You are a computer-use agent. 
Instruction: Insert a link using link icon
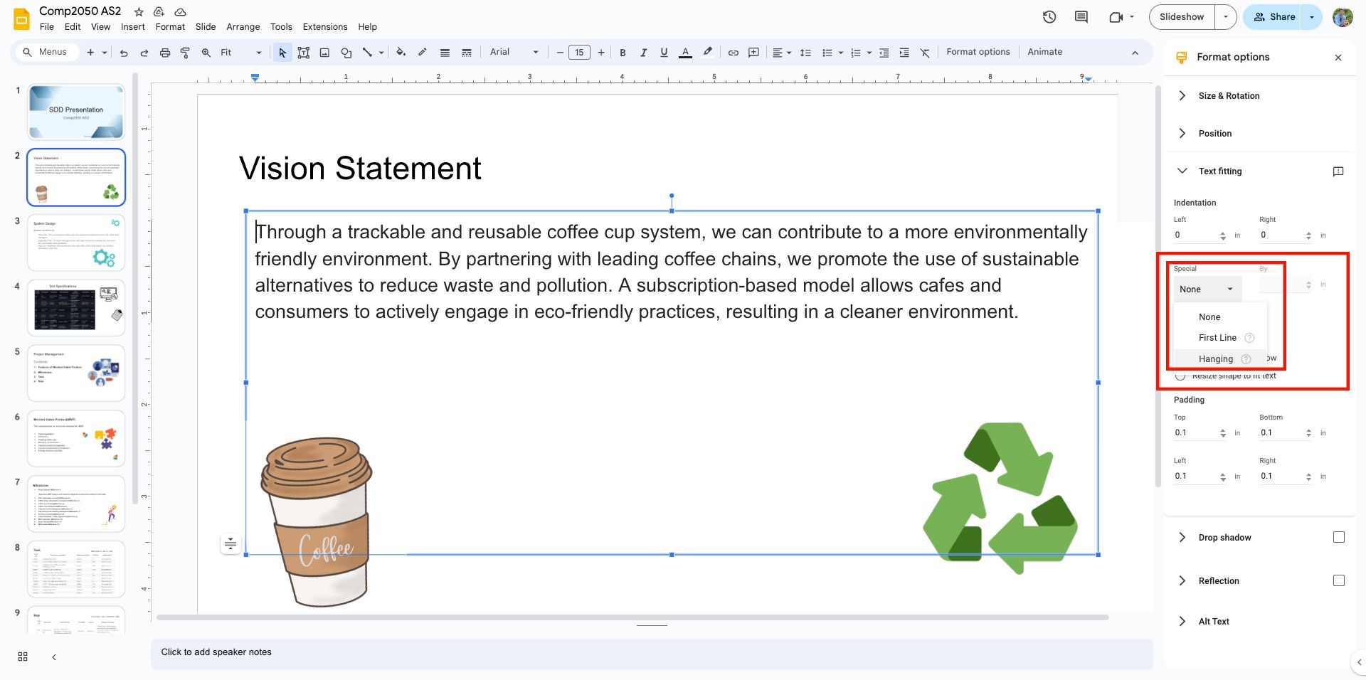coord(733,53)
